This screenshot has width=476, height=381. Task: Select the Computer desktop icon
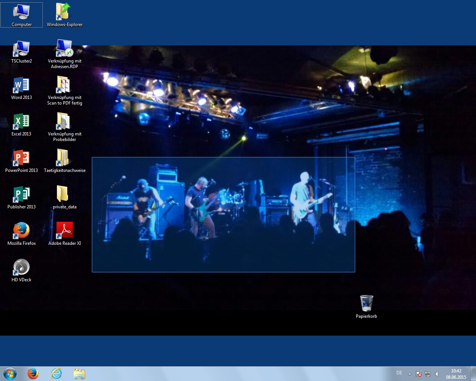(x=22, y=13)
